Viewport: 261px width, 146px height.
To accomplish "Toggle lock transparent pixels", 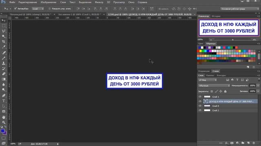I will coord(212,91).
